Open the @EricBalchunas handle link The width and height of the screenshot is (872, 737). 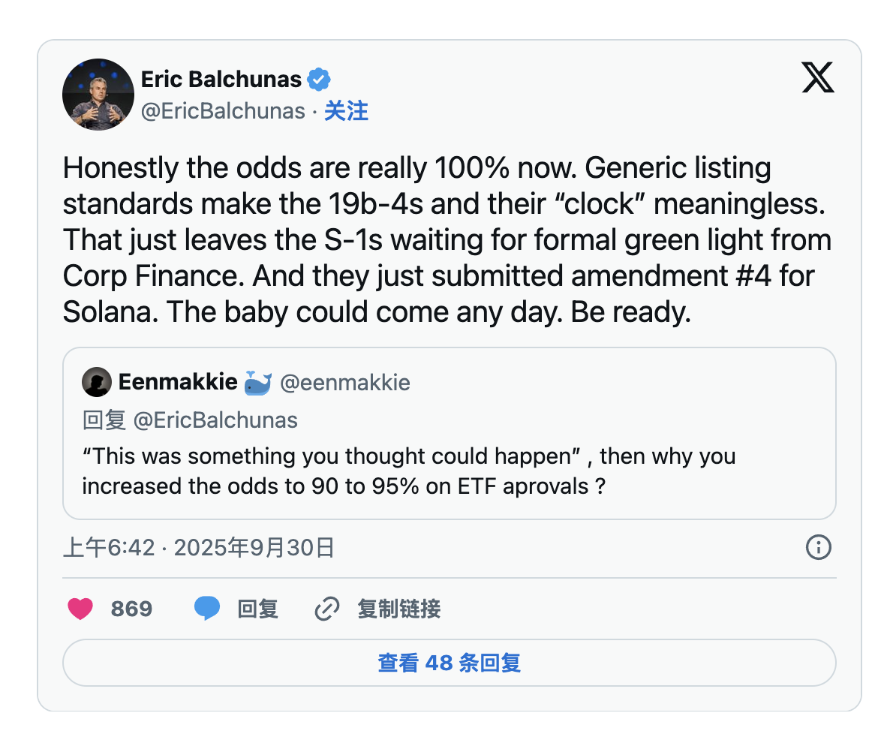tap(223, 112)
